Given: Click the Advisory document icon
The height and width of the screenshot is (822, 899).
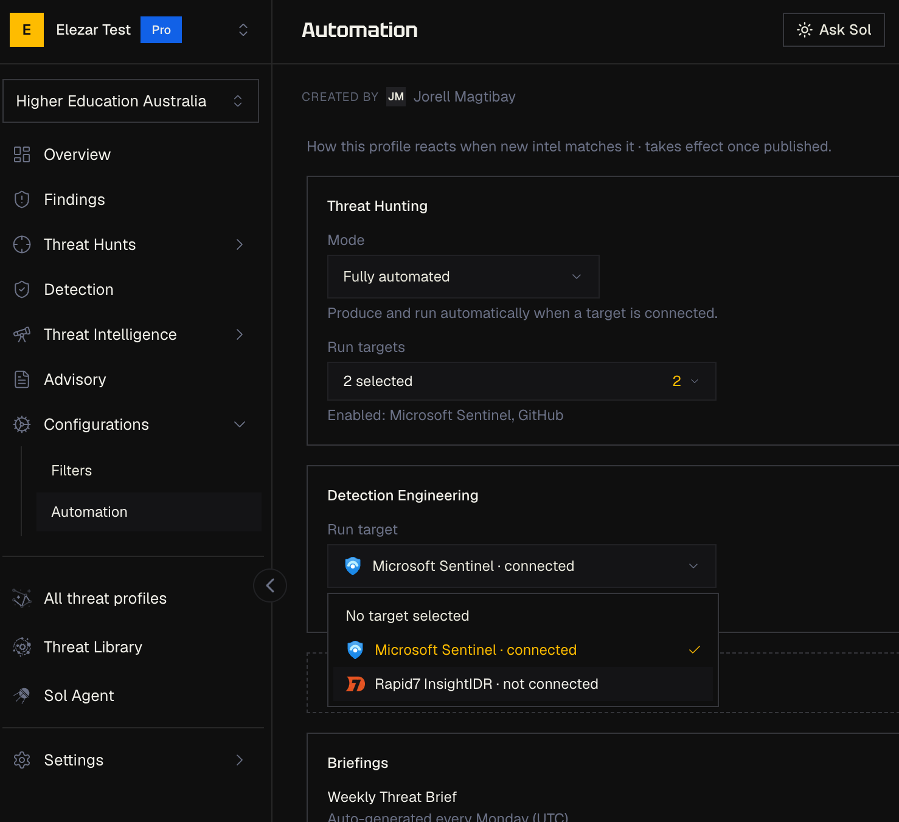Looking at the screenshot, I should [x=22, y=379].
